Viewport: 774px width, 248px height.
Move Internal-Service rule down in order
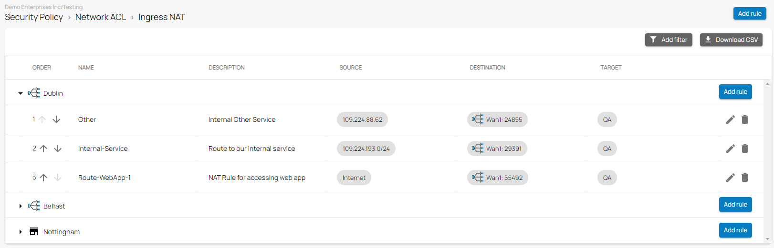coord(58,149)
